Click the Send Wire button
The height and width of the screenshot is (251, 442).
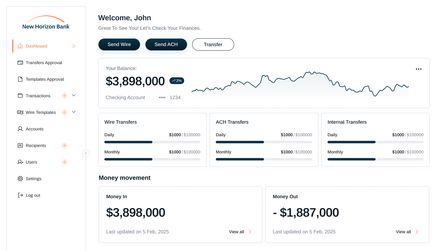119,44
